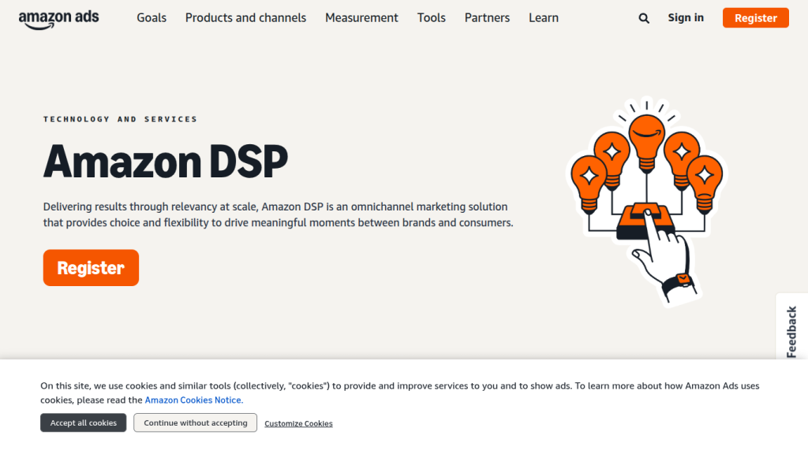Click the Register button in header
This screenshot has width=808, height=454.
point(755,18)
